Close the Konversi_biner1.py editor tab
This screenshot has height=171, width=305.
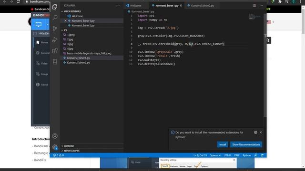(x=181, y=6)
